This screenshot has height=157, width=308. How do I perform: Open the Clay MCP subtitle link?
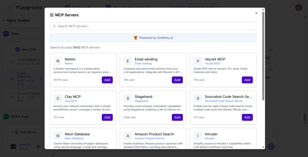point(71,101)
